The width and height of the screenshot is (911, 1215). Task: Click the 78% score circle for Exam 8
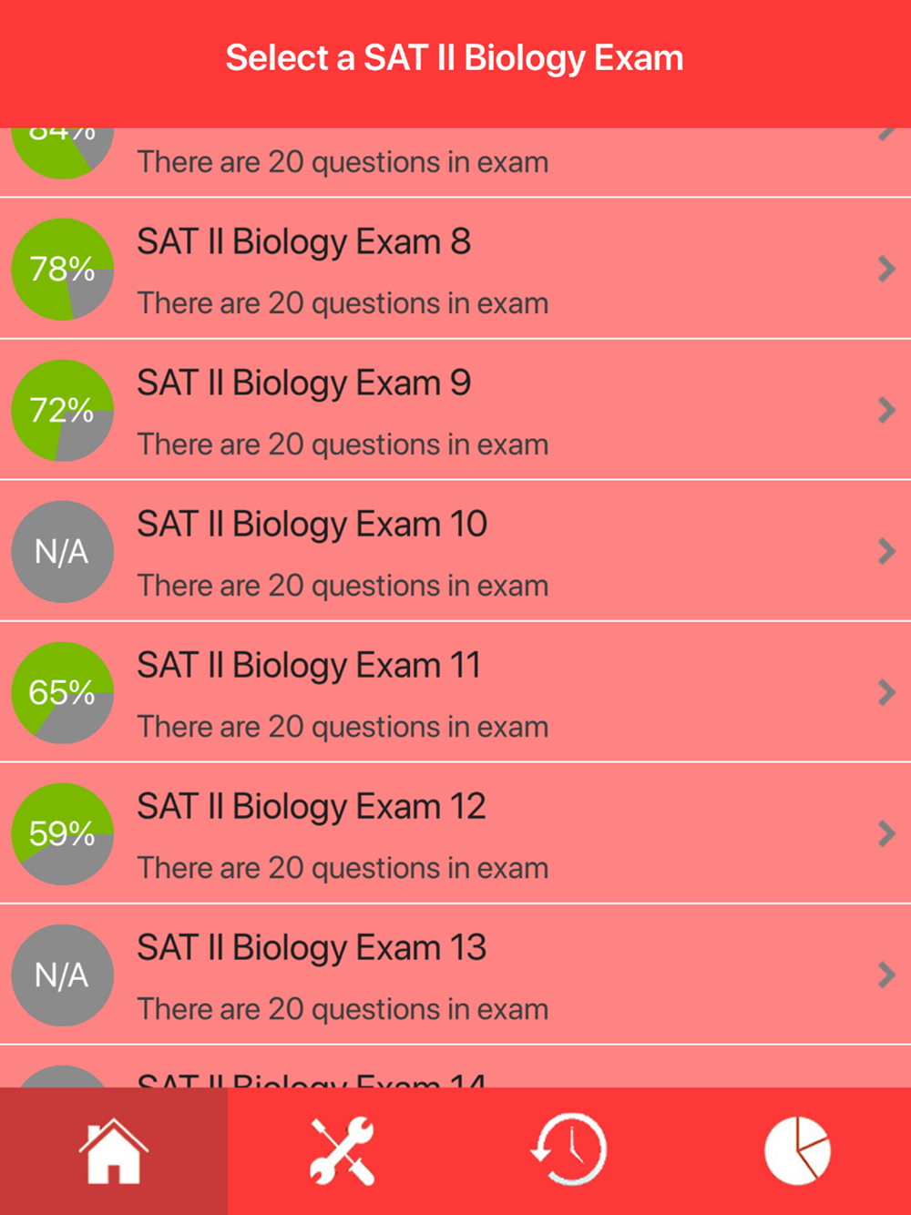click(63, 269)
